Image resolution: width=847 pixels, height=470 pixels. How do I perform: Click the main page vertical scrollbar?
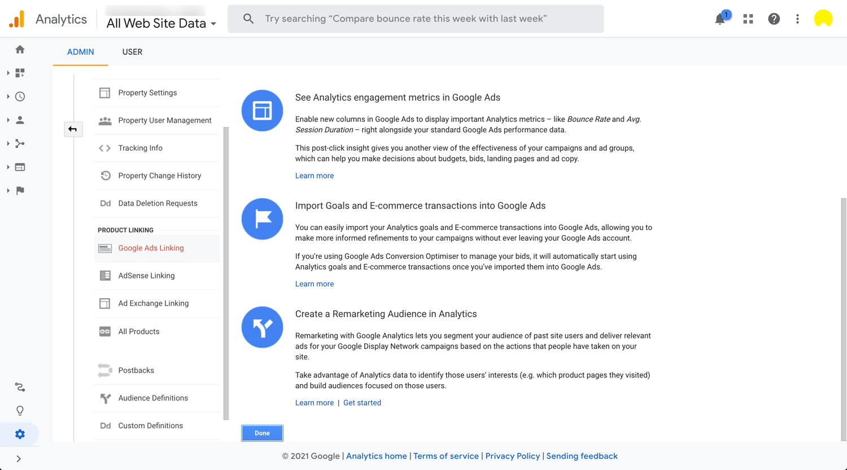pyautogui.click(x=844, y=319)
